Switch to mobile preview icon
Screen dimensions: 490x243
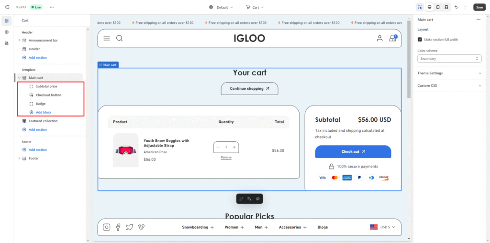pos(438,7)
